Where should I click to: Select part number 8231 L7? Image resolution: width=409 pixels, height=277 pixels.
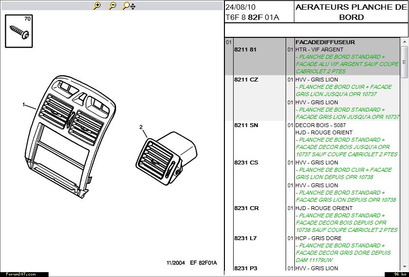click(x=246, y=238)
